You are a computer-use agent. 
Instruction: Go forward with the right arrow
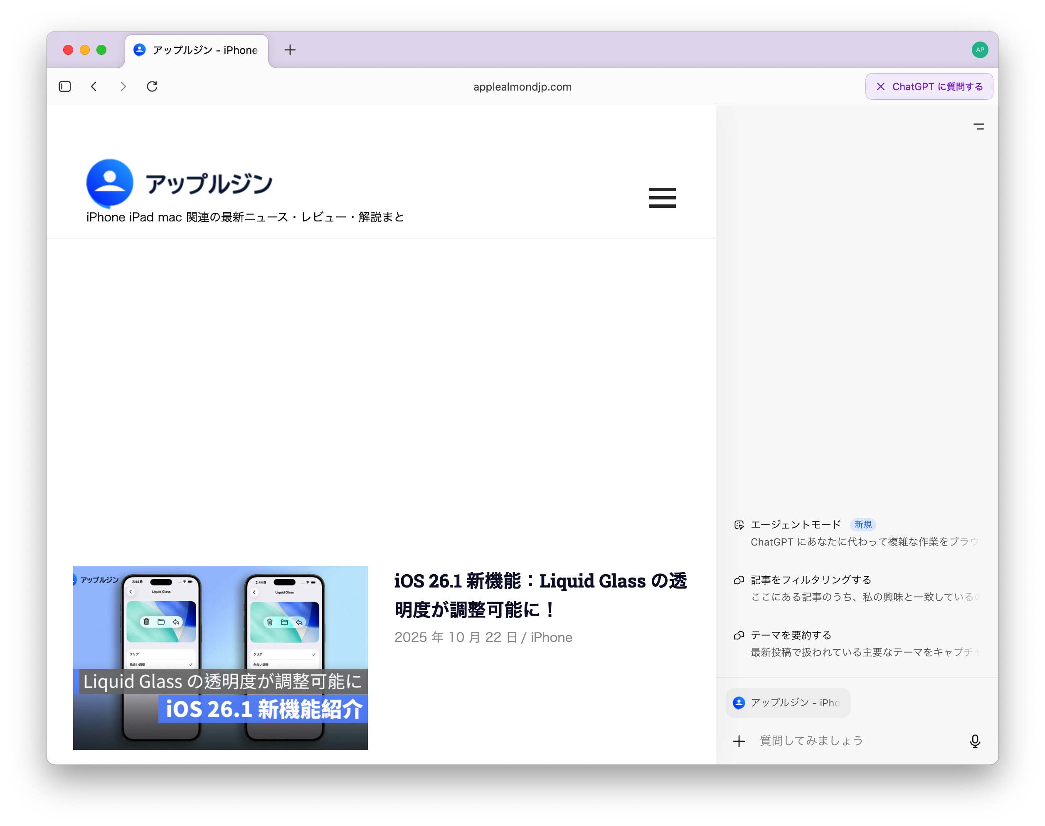coord(123,86)
